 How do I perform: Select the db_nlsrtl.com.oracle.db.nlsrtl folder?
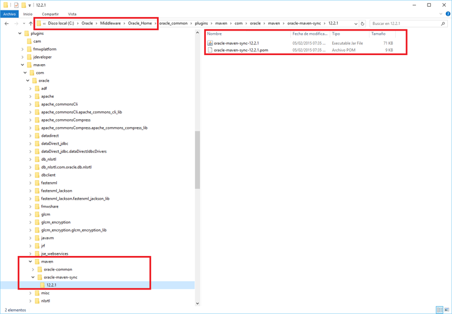pyautogui.click(x=67, y=167)
